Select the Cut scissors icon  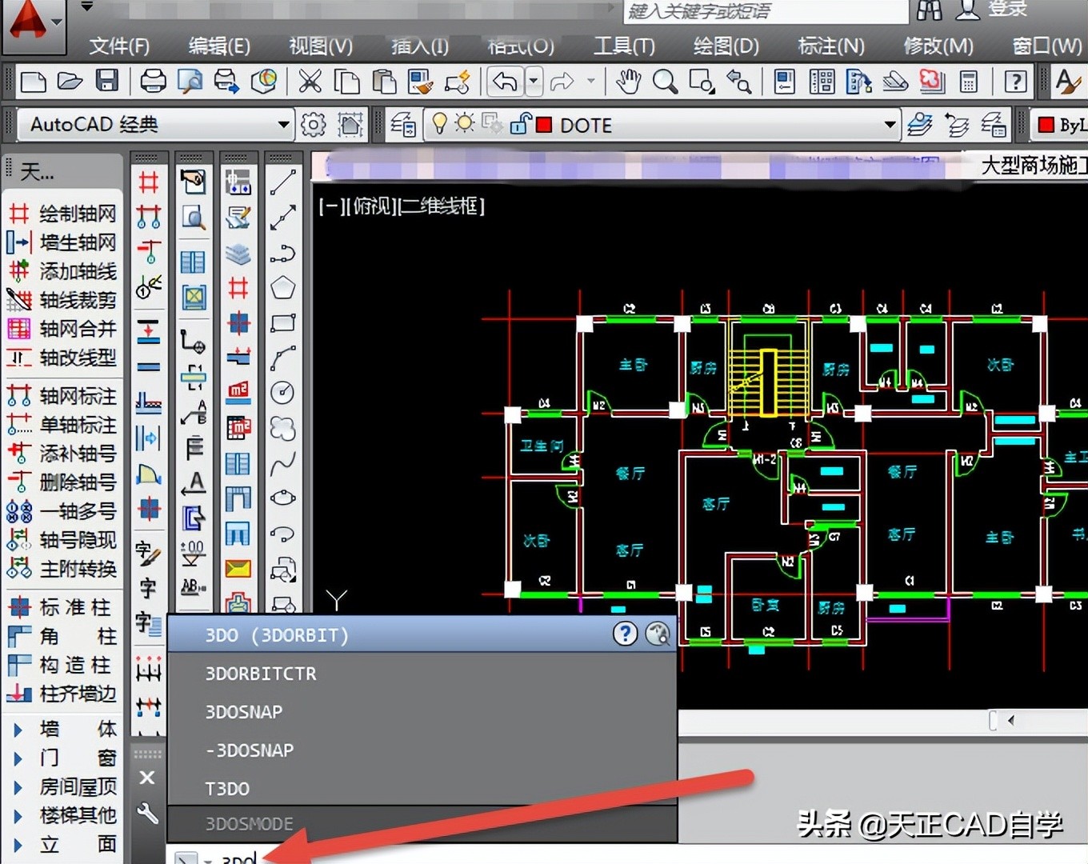(x=310, y=81)
